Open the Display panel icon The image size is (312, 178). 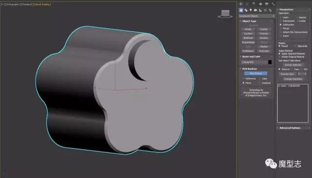(267, 4)
